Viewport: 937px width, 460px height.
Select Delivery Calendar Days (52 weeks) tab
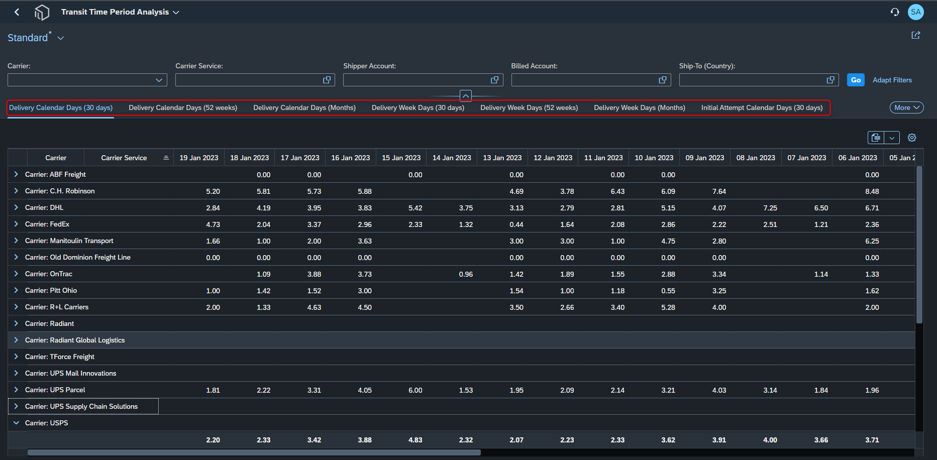(x=183, y=107)
